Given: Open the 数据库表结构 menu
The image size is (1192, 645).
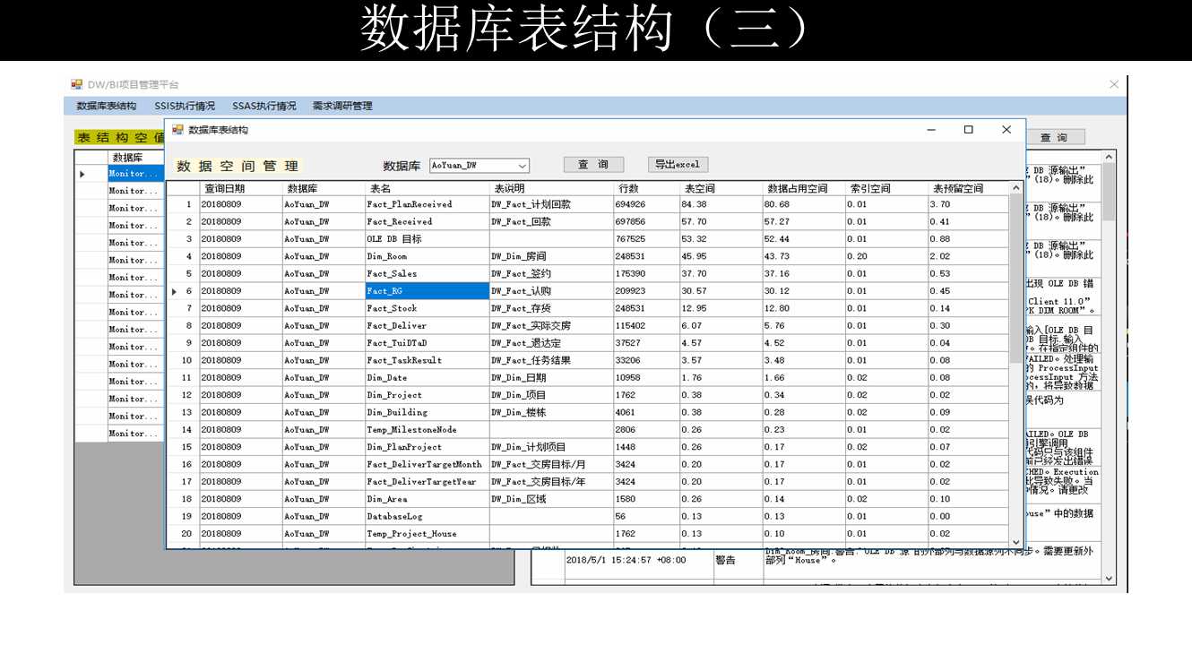Looking at the screenshot, I should pyautogui.click(x=106, y=106).
